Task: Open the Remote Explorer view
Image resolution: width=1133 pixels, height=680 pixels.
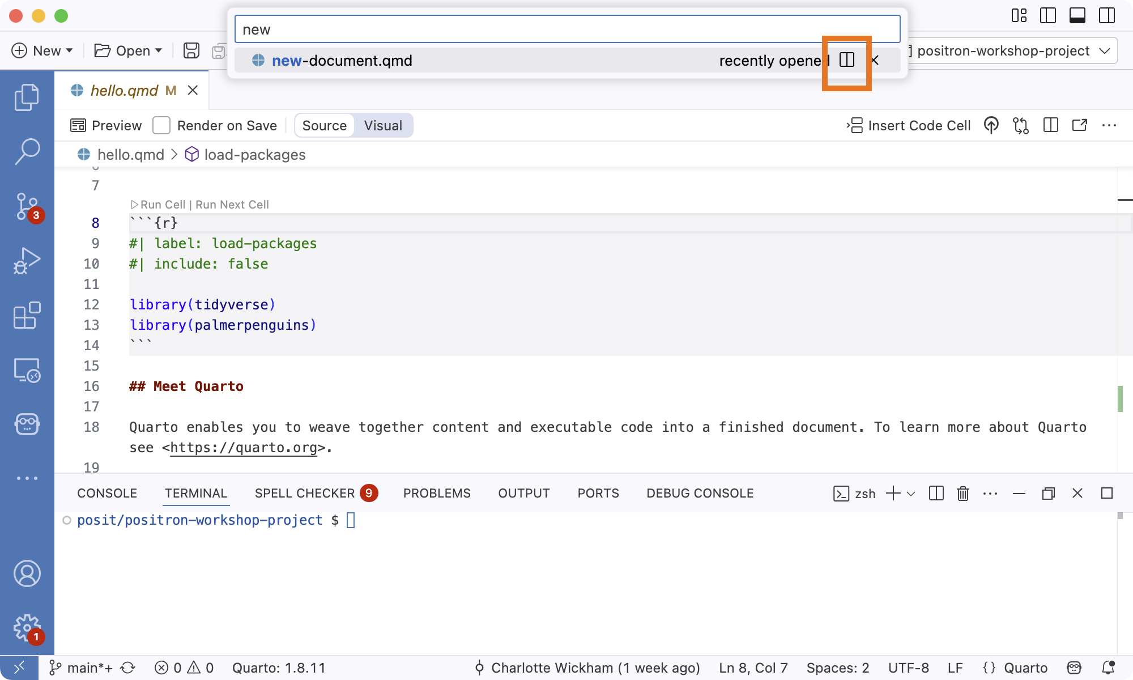Action: [x=27, y=370]
